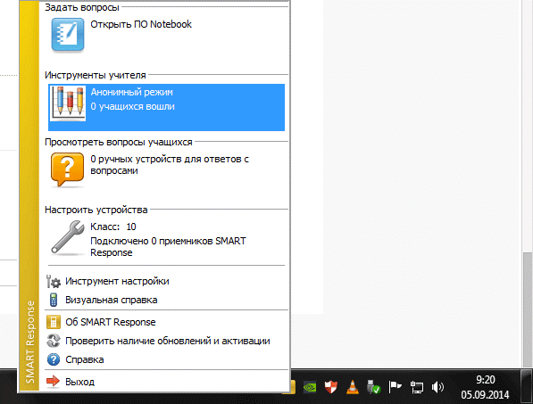The height and width of the screenshot is (404, 533).
Task: Click the 'Об SMART Response' icon
Action: 54,322
